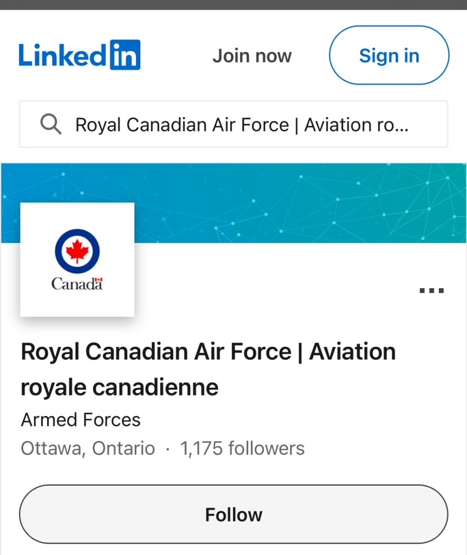Click the RCAF roundel maple leaf icon
Image resolution: width=467 pixels, height=555 pixels.
[x=77, y=251]
